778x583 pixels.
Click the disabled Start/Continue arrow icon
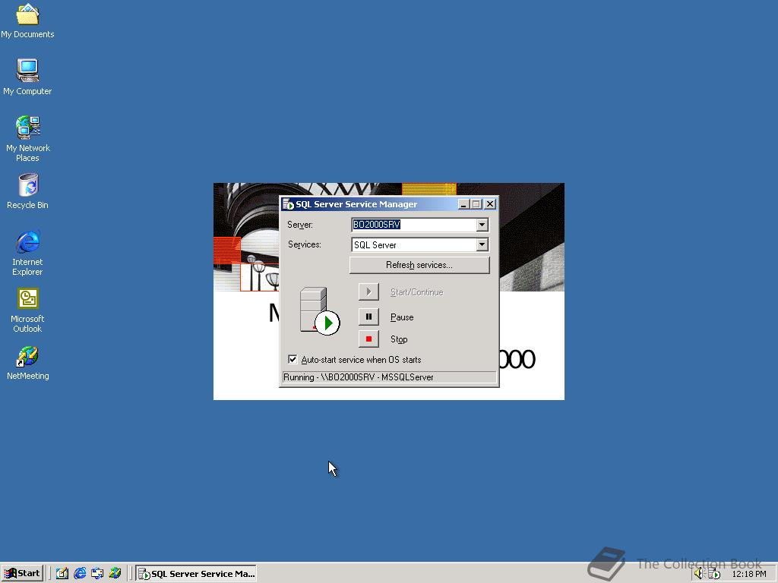tap(368, 291)
